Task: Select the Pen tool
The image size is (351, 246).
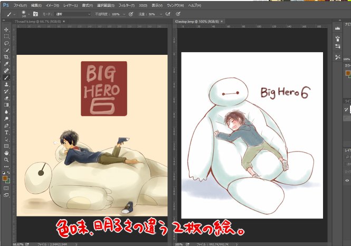Action: (6, 126)
